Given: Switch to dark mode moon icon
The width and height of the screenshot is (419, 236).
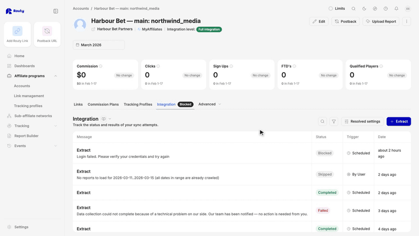Looking at the screenshot, I should (364, 9).
